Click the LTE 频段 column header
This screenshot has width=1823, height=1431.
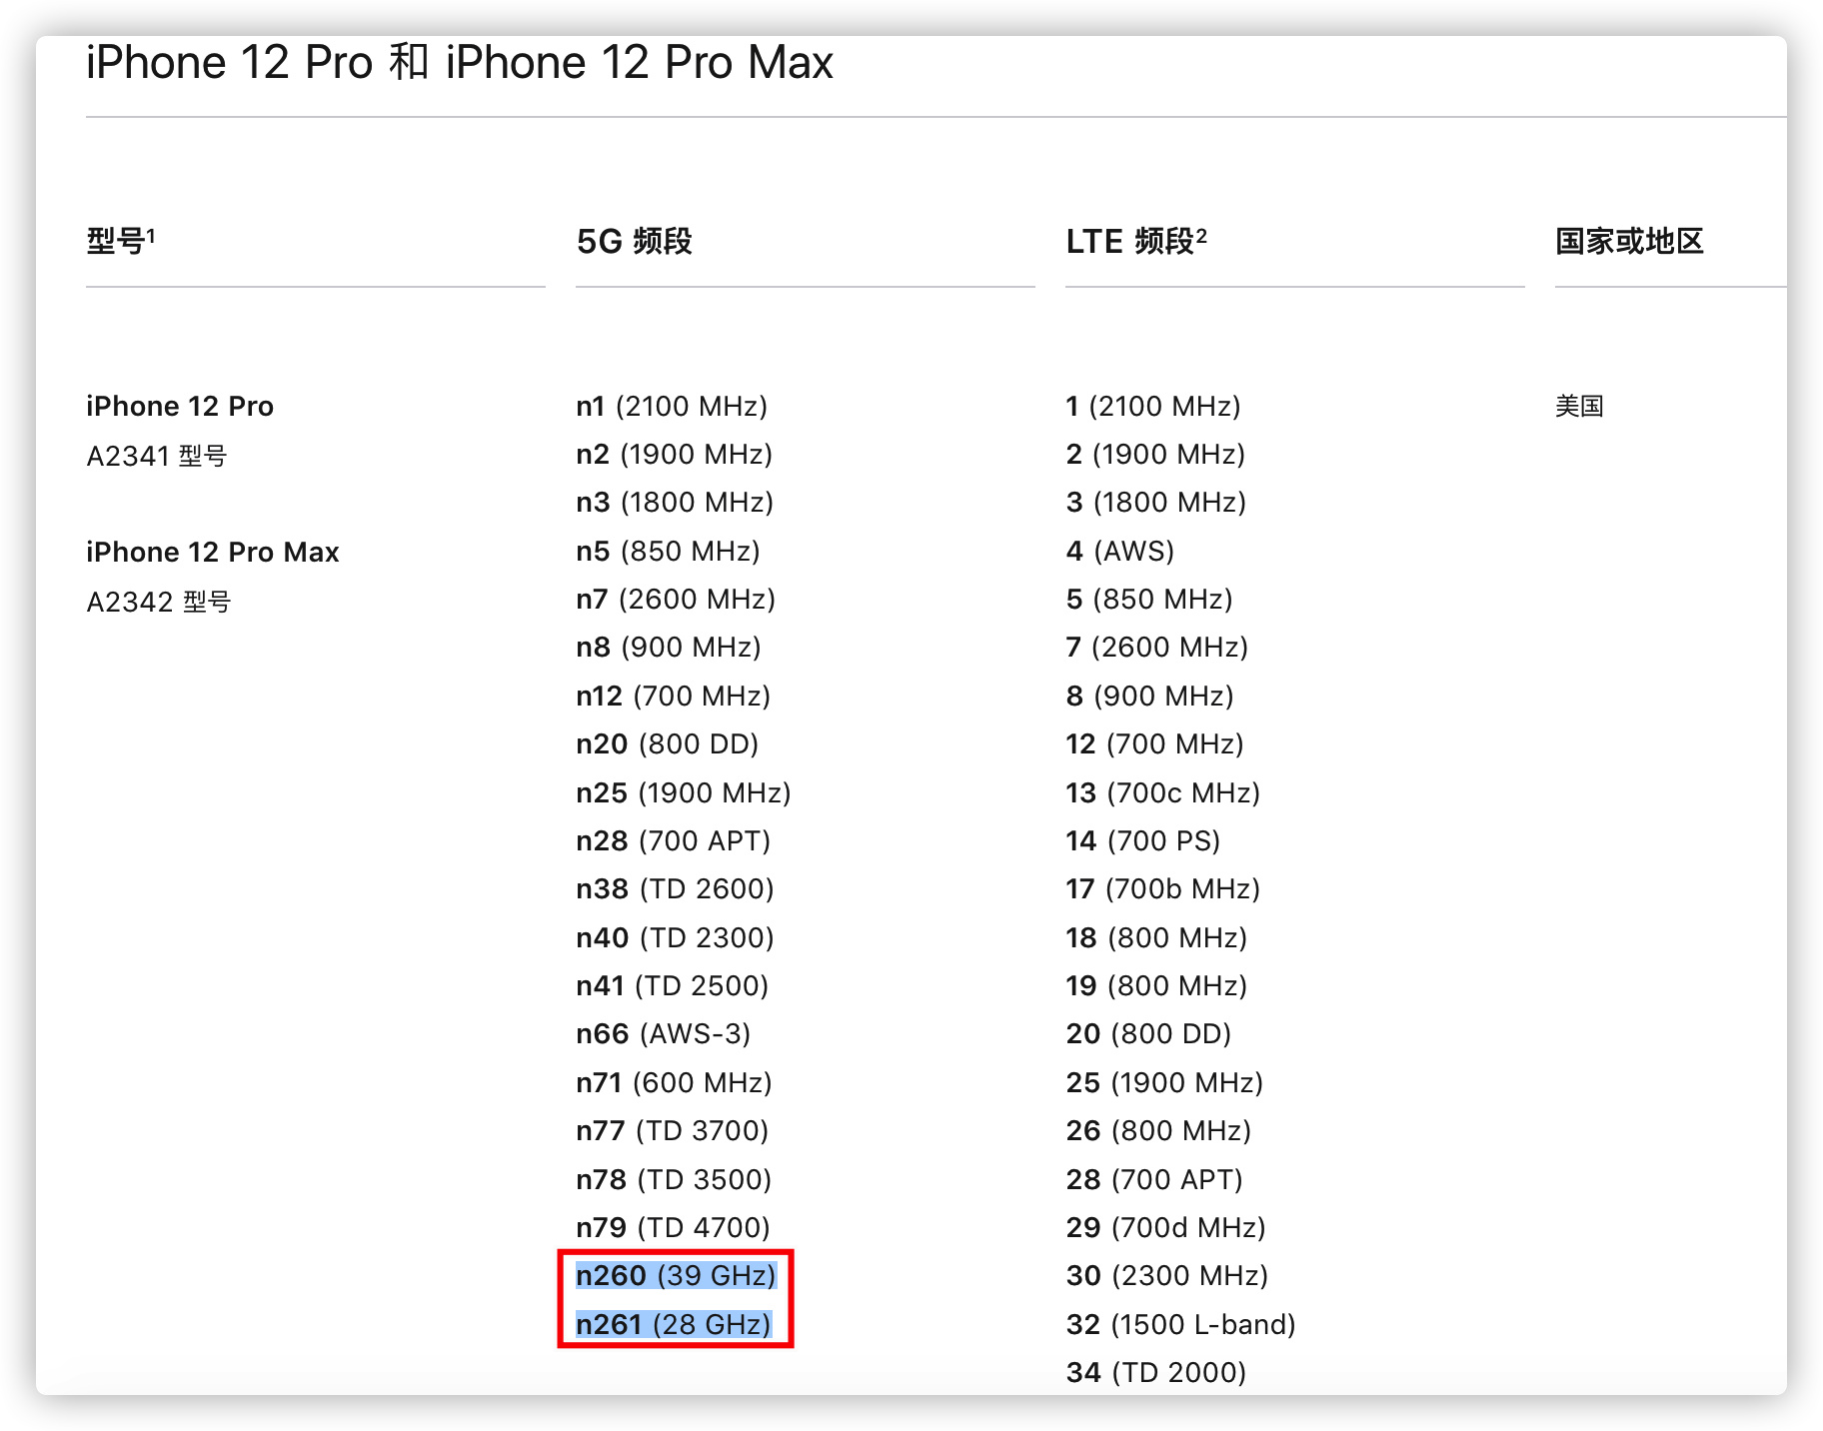point(1136,241)
